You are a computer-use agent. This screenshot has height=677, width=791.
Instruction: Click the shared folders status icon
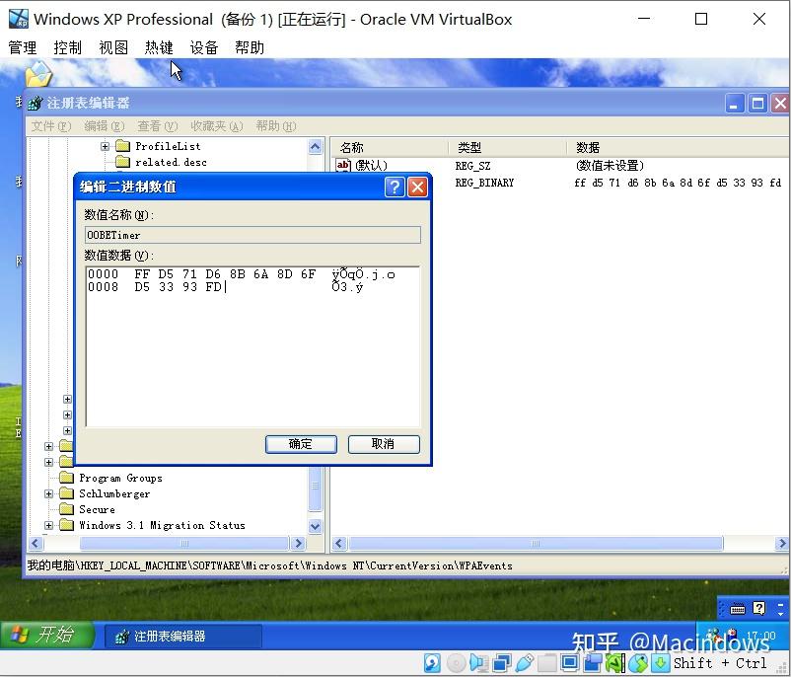coord(546,663)
